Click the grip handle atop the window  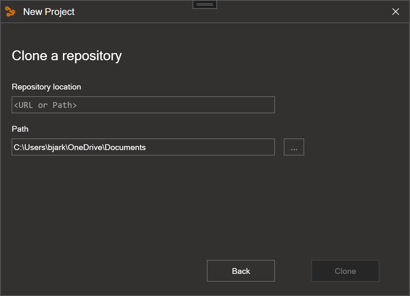[205, 4]
